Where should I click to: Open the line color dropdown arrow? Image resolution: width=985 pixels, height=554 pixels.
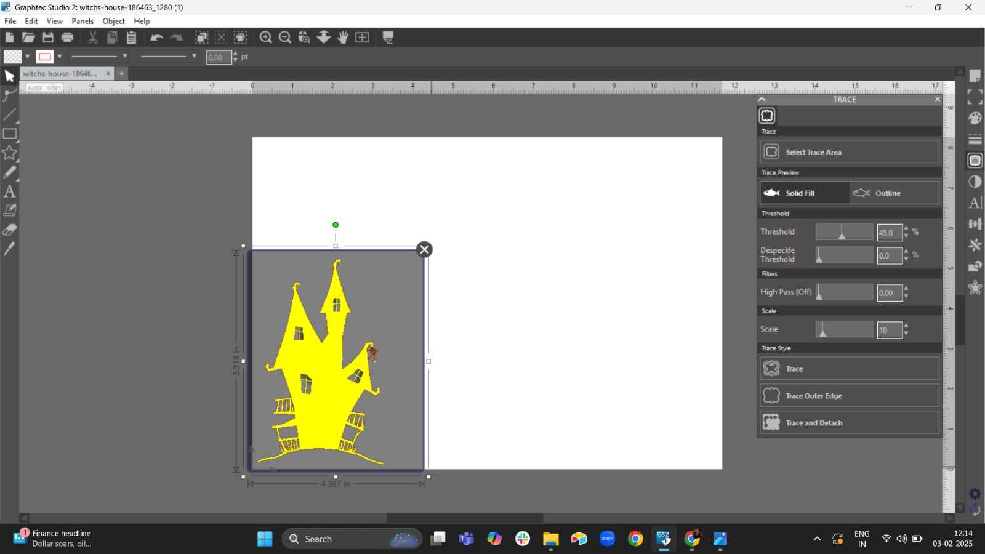click(x=60, y=57)
